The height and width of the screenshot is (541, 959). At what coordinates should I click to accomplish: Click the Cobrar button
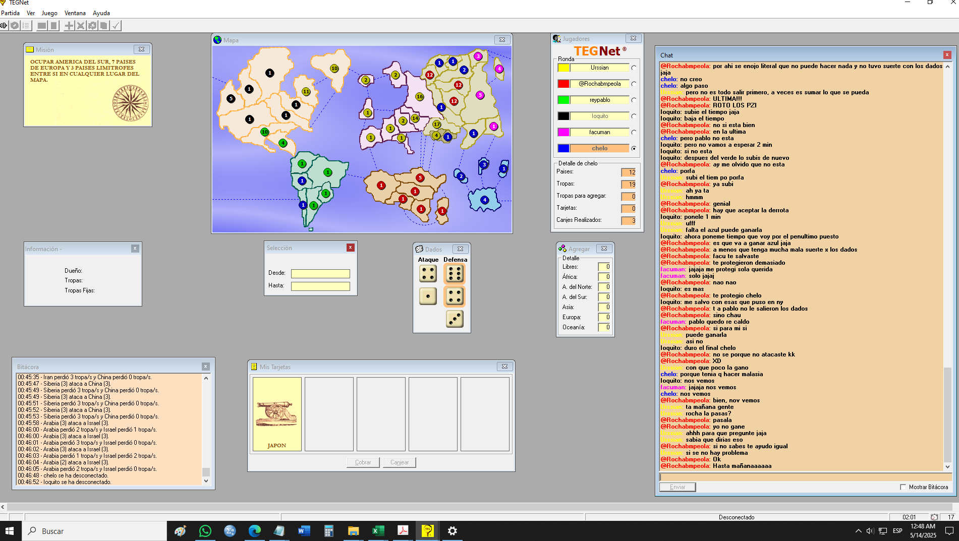click(x=363, y=462)
